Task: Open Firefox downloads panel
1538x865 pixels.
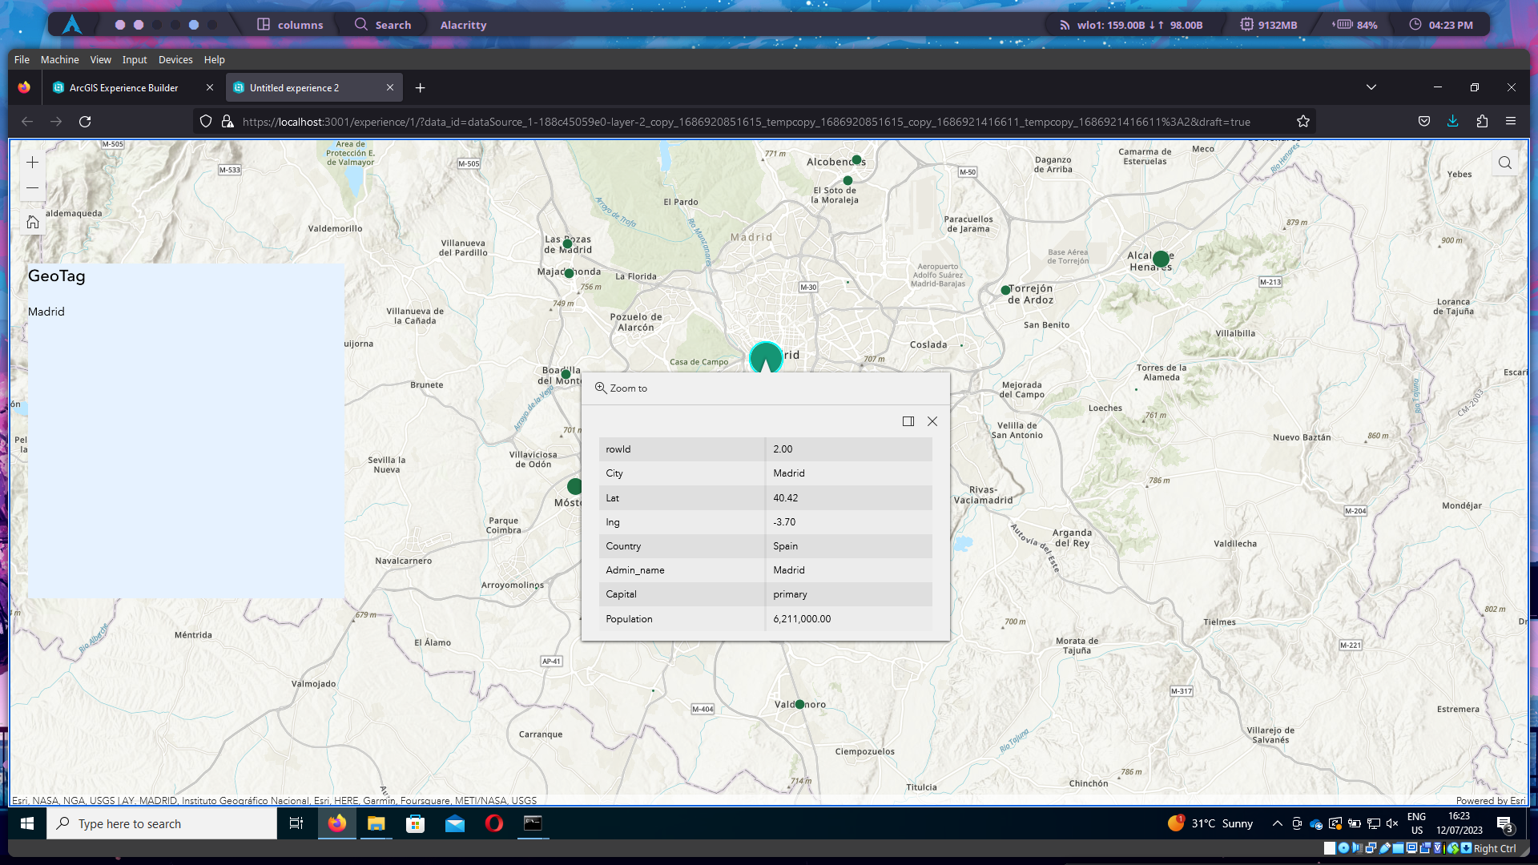Action: click(x=1452, y=122)
